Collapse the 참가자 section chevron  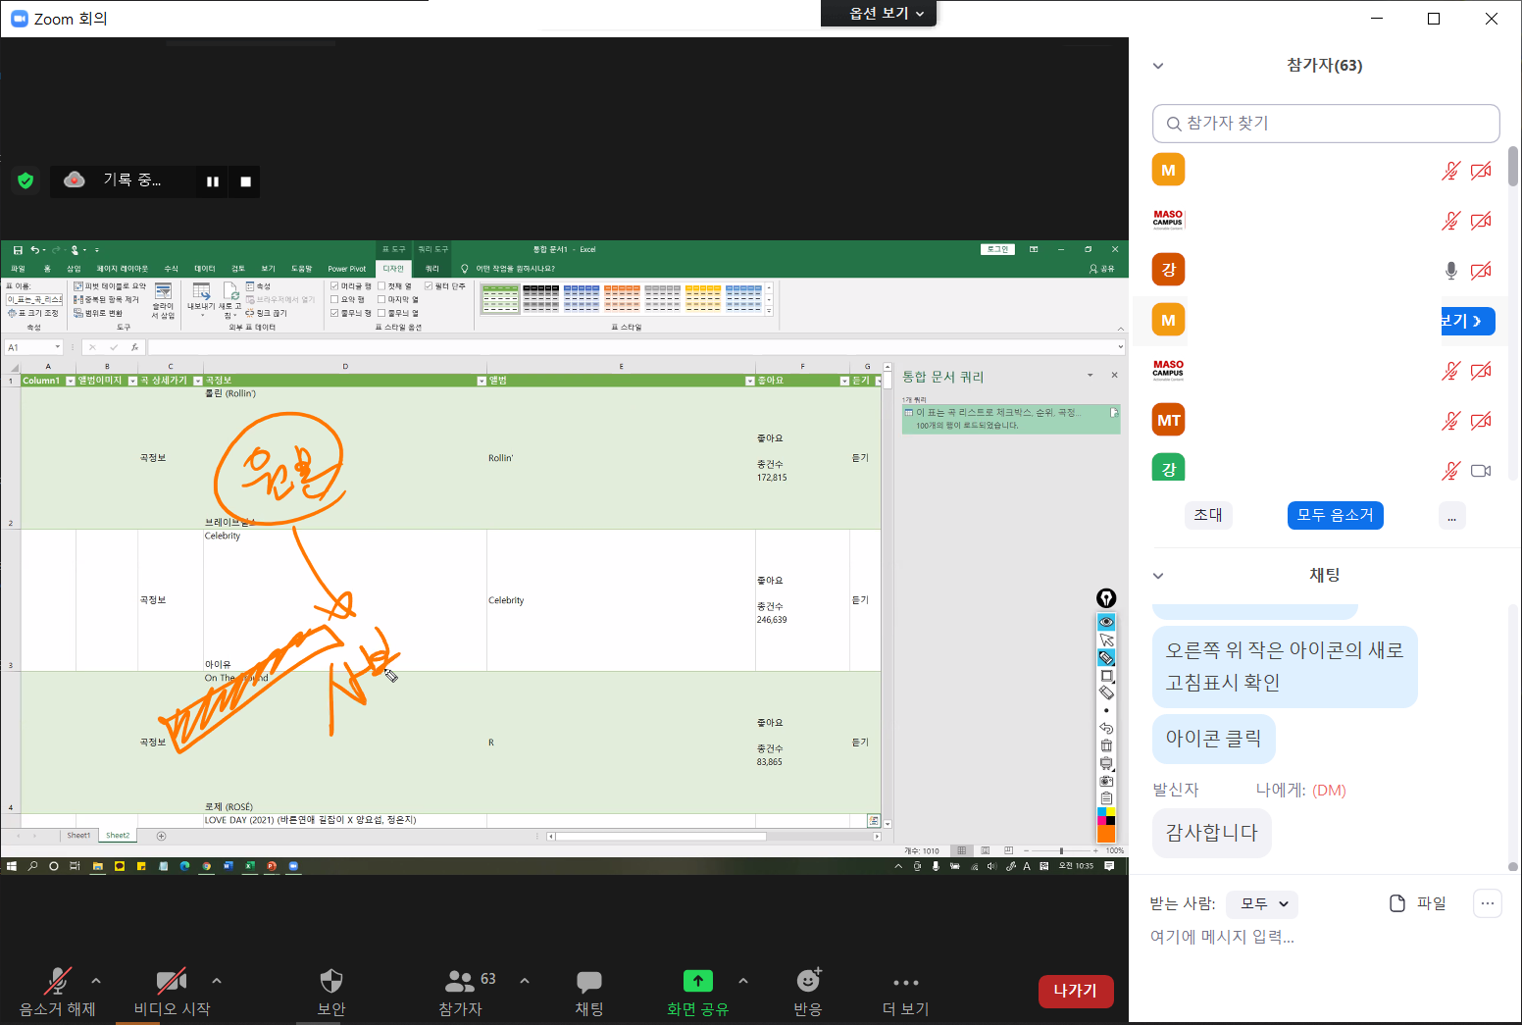click(x=1158, y=66)
